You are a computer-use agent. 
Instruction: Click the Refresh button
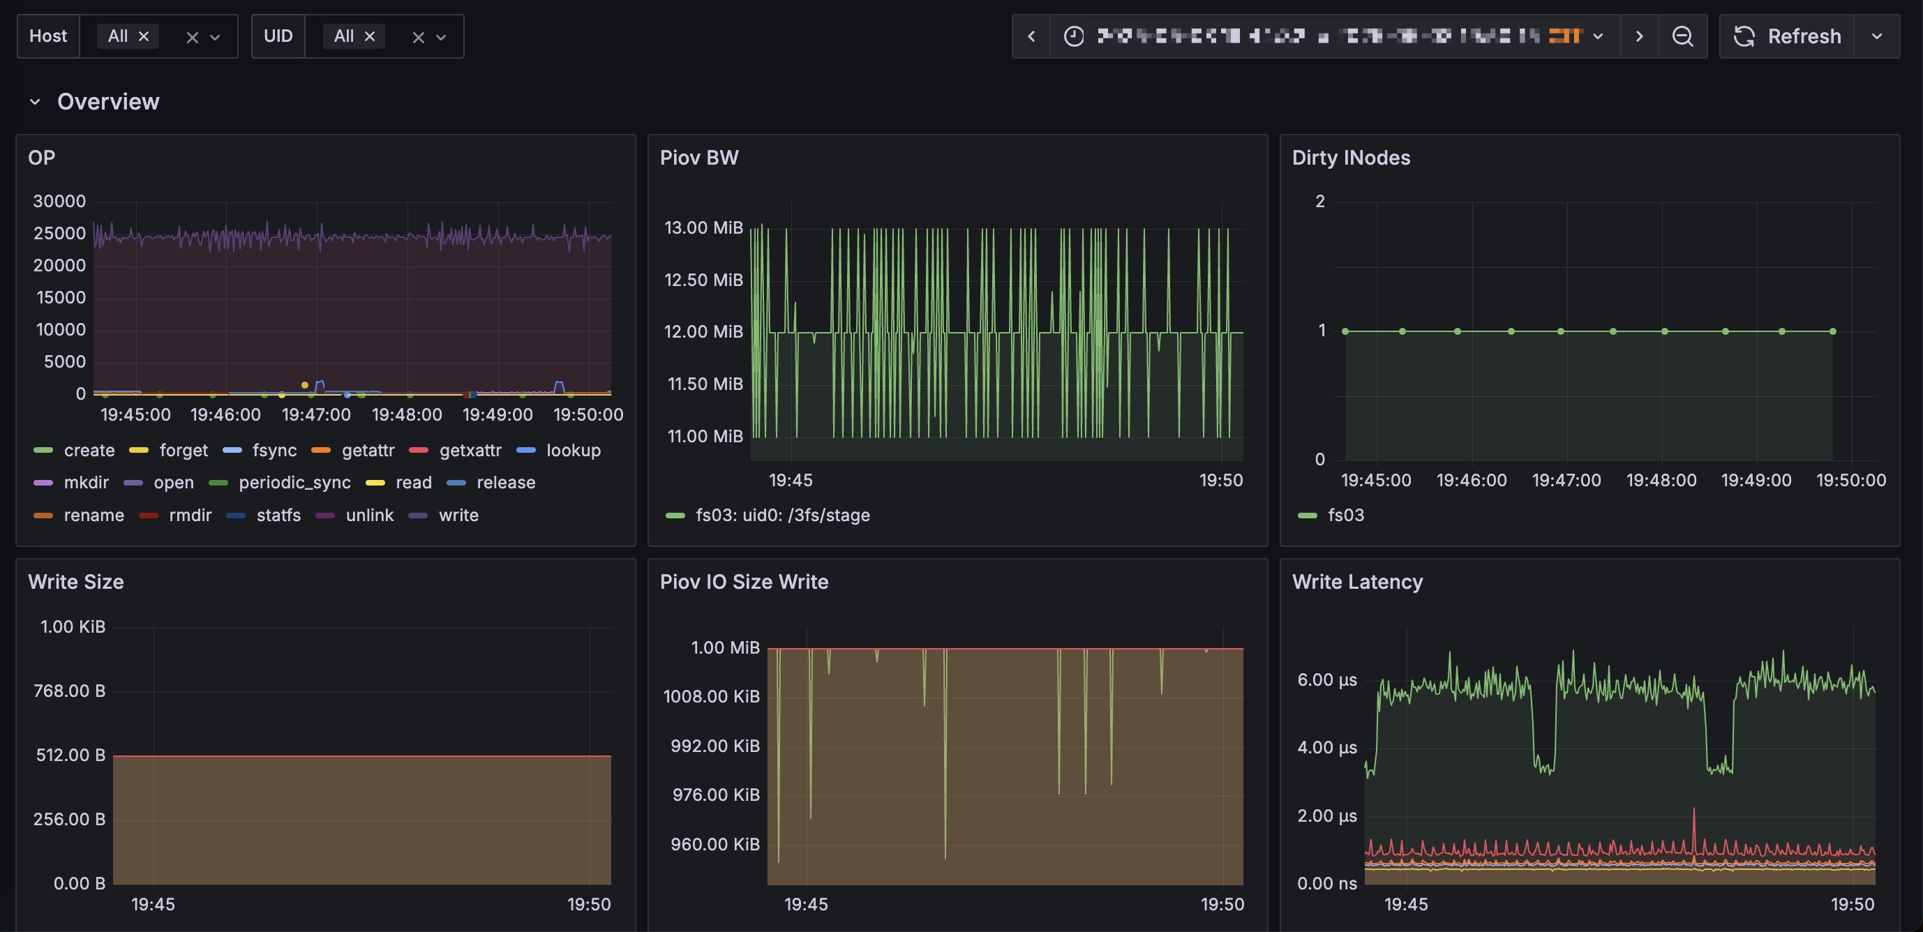1787,36
